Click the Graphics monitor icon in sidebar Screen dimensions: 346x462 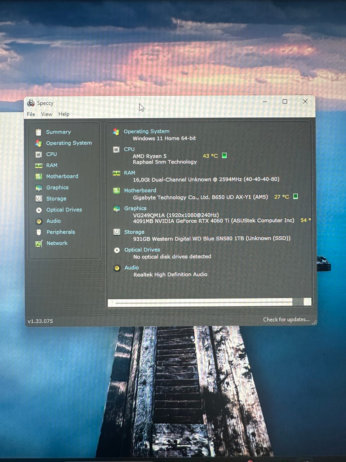[39, 188]
